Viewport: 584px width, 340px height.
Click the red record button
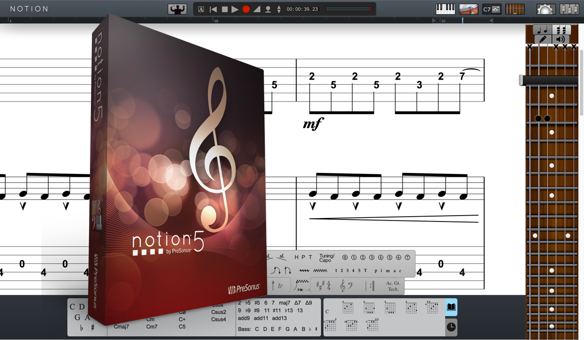[x=246, y=9]
